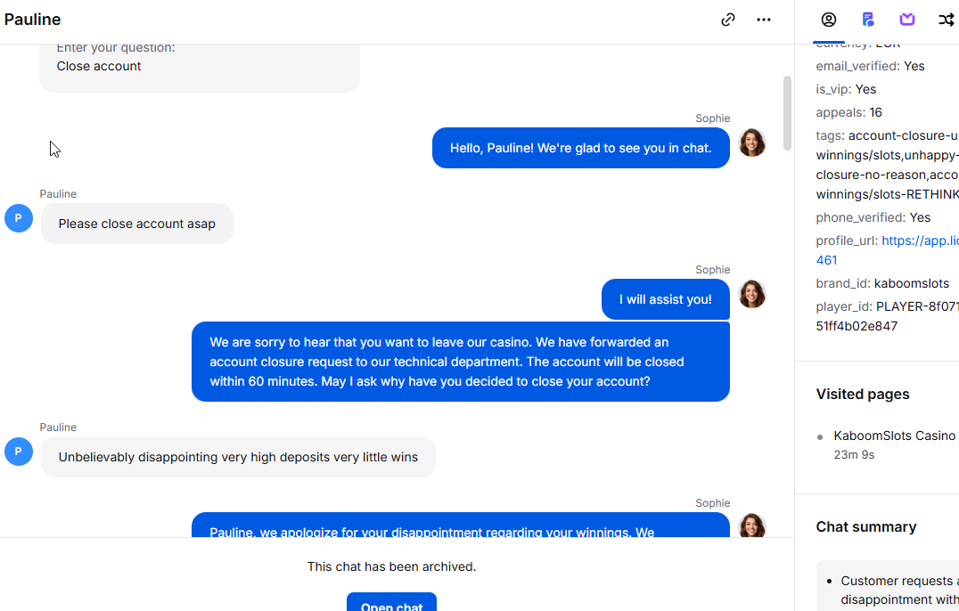The height and width of the screenshot is (611, 959).
Task: Copy the chat link icon
Action: pyautogui.click(x=728, y=20)
